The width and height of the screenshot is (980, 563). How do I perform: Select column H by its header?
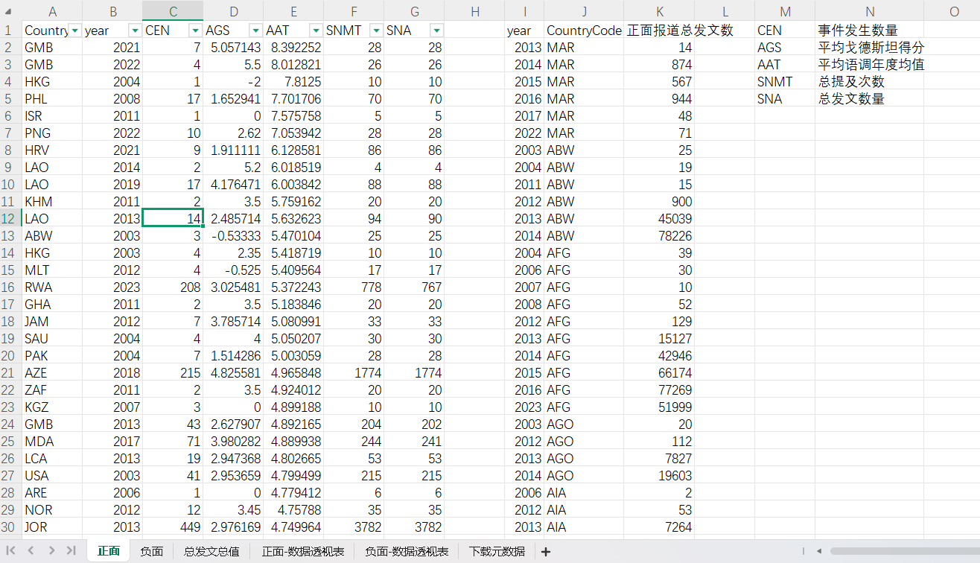pos(474,11)
